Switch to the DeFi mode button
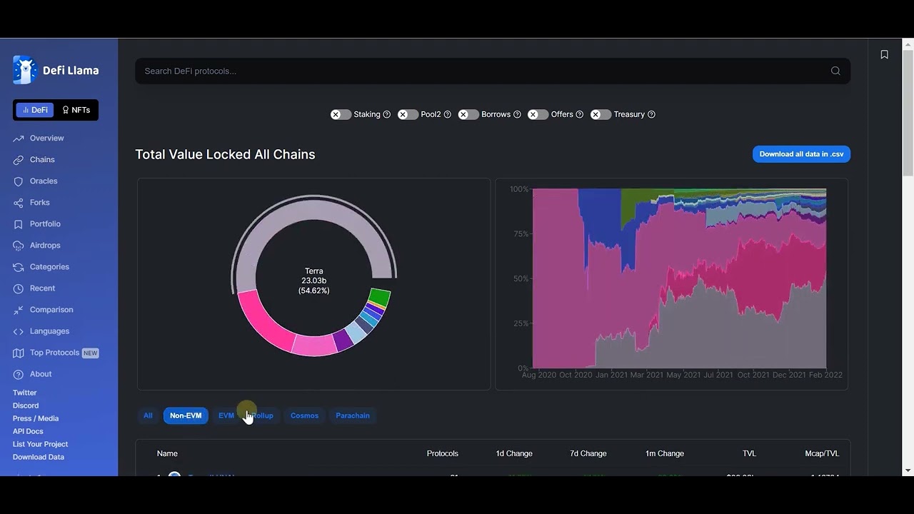 pyautogui.click(x=35, y=110)
